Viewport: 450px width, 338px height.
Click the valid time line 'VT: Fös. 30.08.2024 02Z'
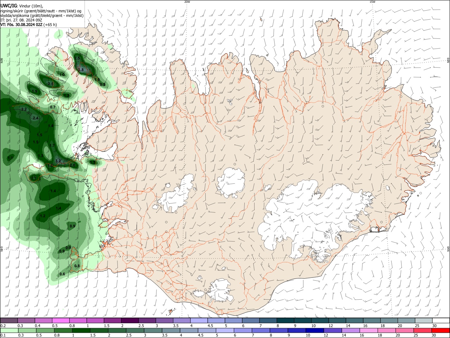tap(21, 25)
